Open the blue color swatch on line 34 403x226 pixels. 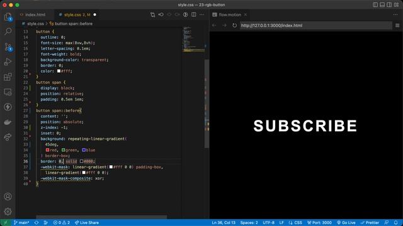[x=84, y=150]
